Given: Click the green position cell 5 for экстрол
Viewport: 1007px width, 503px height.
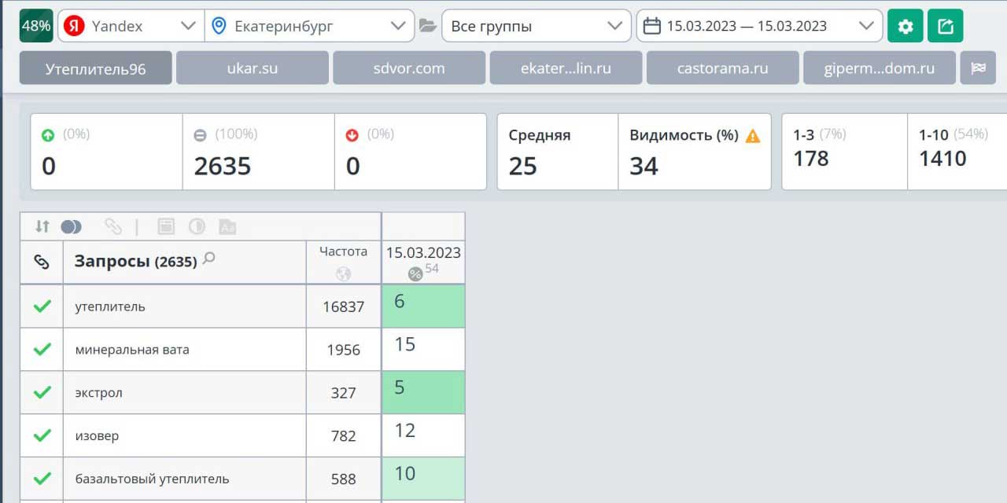Looking at the screenshot, I should click(x=423, y=392).
